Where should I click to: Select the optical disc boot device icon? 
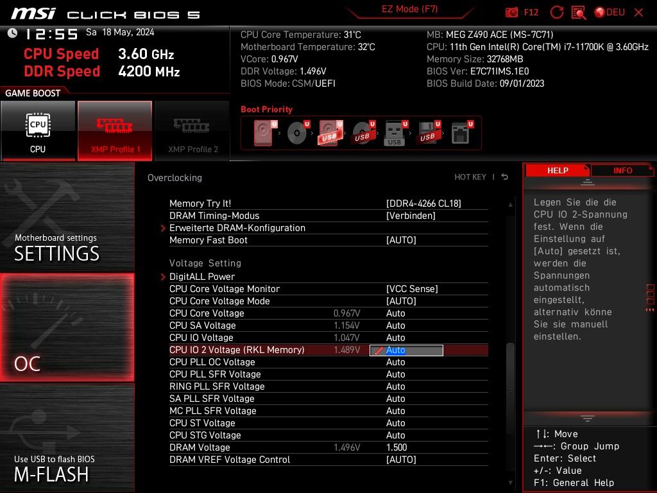click(x=298, y=133)
